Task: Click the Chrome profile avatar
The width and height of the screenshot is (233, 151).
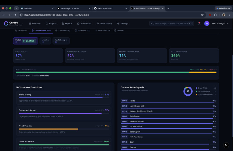Action: point(224,15)
